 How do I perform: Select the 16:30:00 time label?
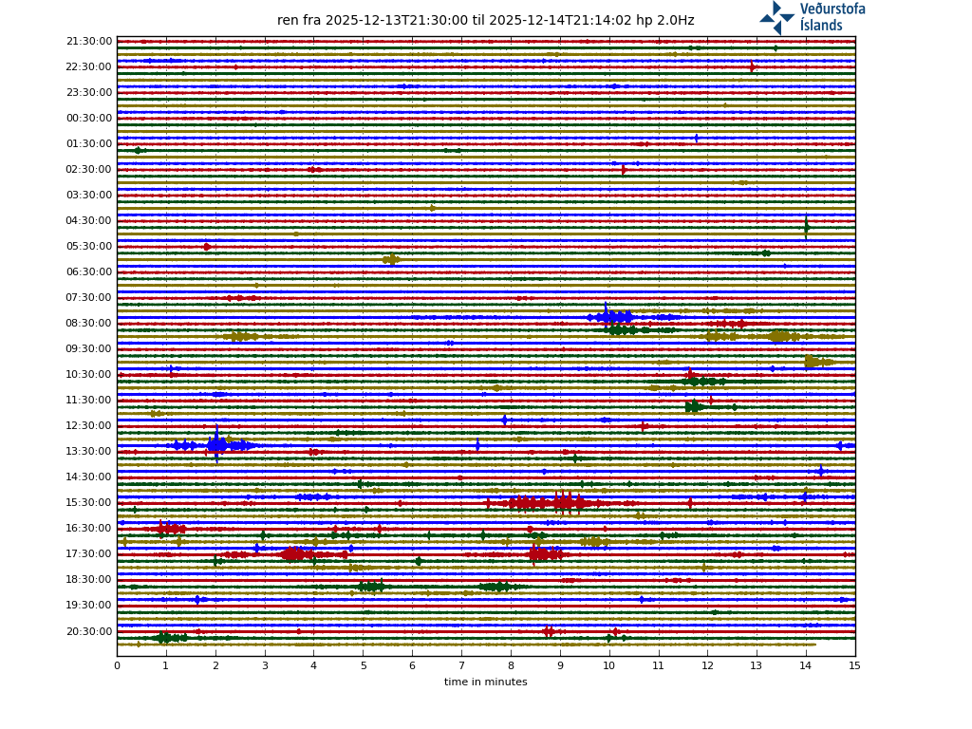pyautogui.click(x=89, y=529)
